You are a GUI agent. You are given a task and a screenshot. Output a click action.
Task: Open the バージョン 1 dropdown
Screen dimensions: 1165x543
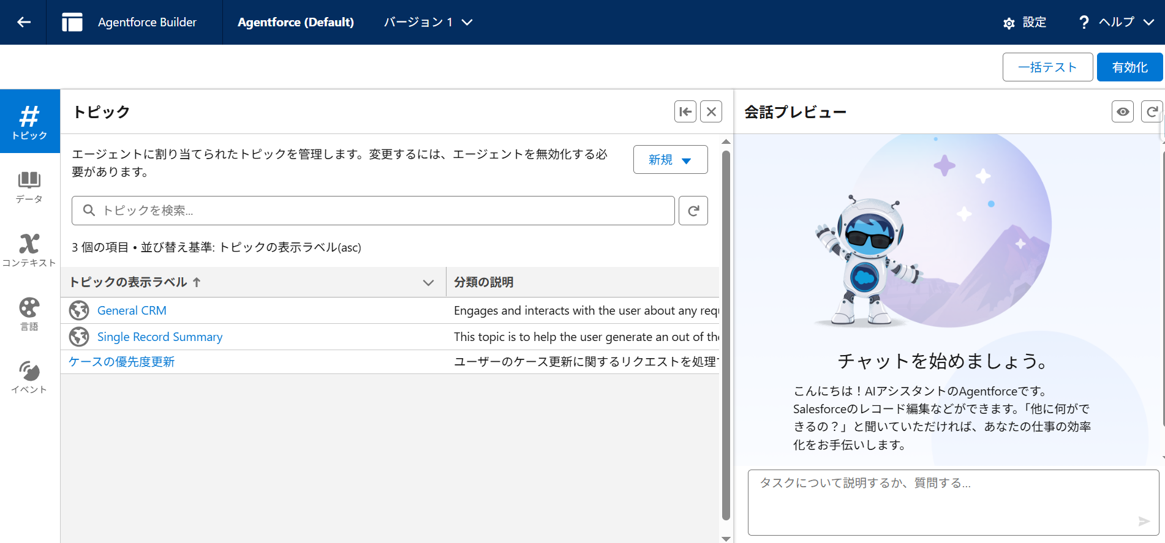(x=428, y=22)
